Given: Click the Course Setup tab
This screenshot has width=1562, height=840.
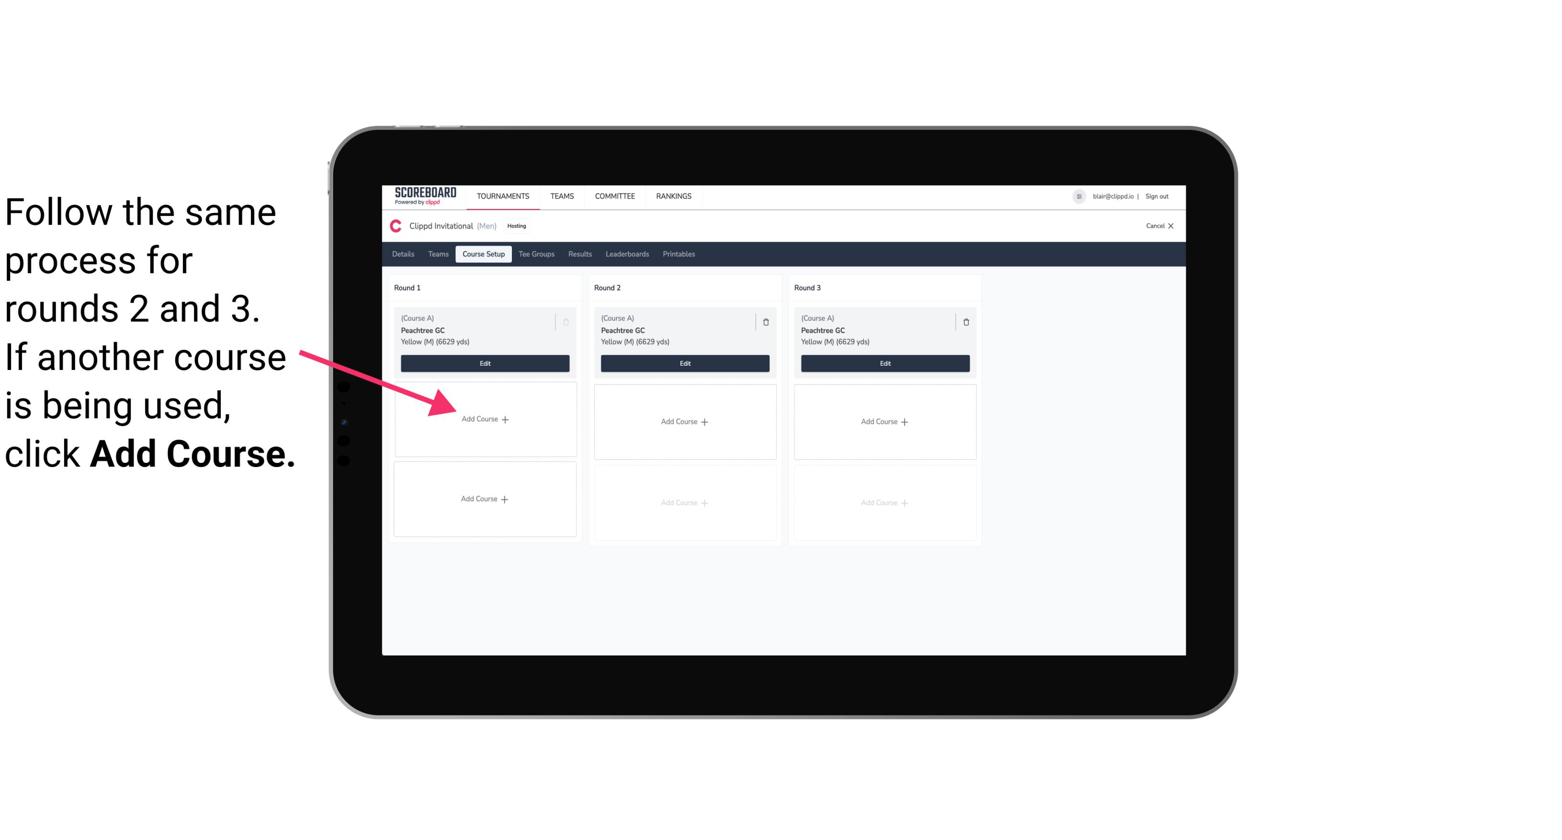Looking at the screenshot, I should click(483, 255).
